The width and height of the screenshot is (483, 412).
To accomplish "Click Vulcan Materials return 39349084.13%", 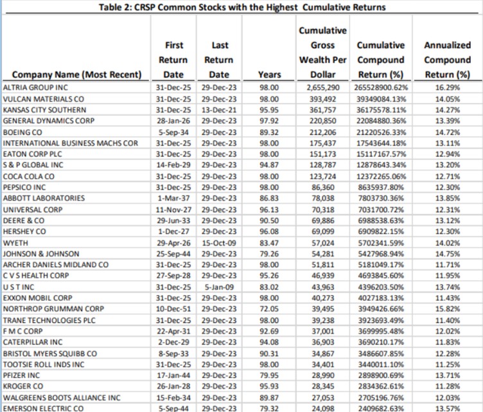I will click(381, 99).
